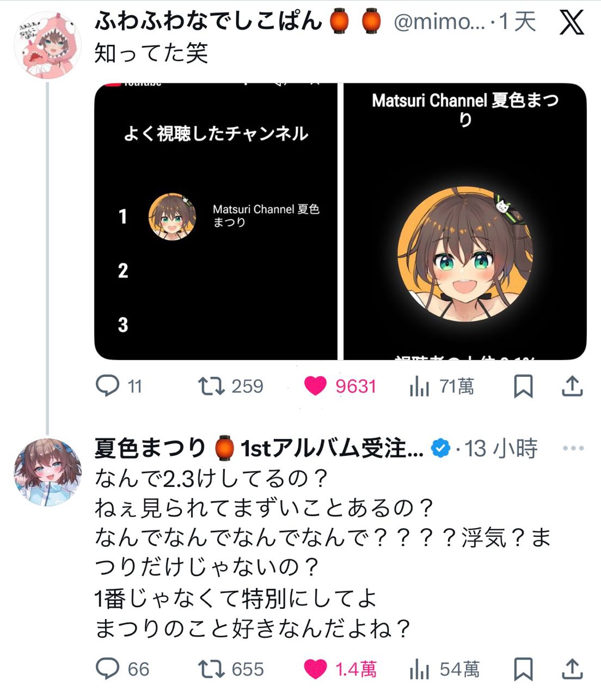Image resolution: width=601 pixels, height=697 pixels.
Task: Click the ふわふわなでしこぱん display name
Action: pos(208,21)
